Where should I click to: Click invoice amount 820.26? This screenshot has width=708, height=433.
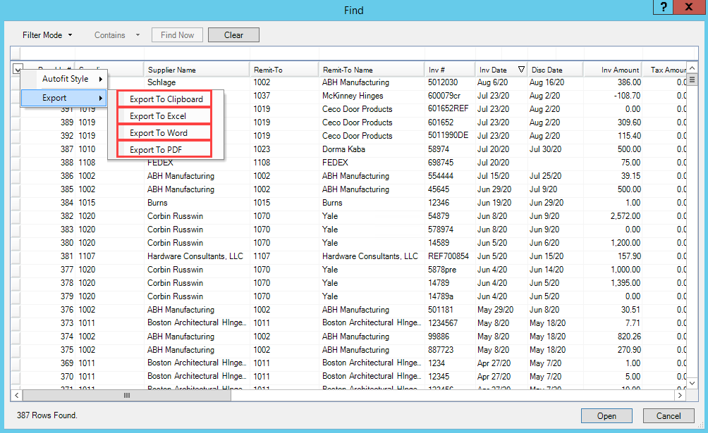(x=630, y=337)
